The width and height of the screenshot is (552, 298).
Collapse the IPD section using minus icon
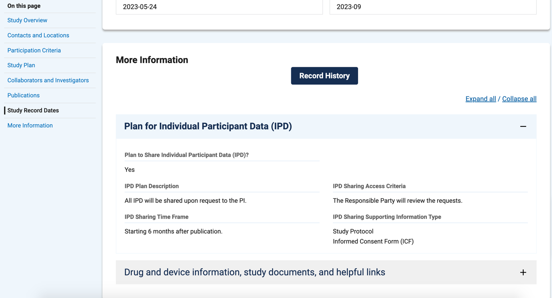tap(523, 126)
